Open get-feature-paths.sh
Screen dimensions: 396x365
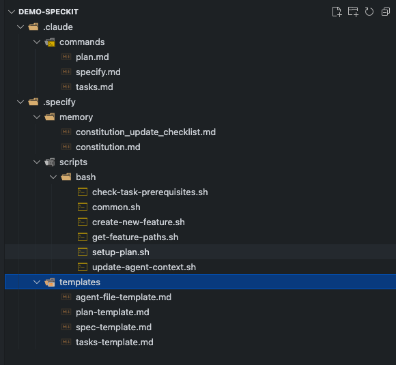tap(135, 237)
